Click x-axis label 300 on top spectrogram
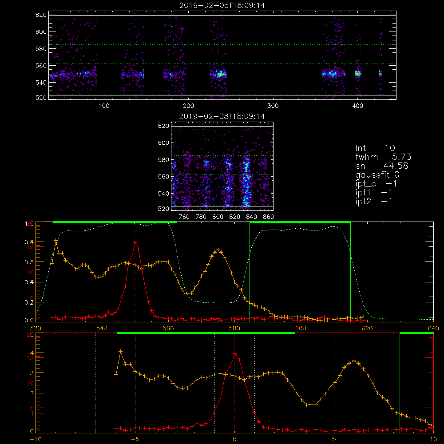444x444 pixels. [x=273, y=106]
